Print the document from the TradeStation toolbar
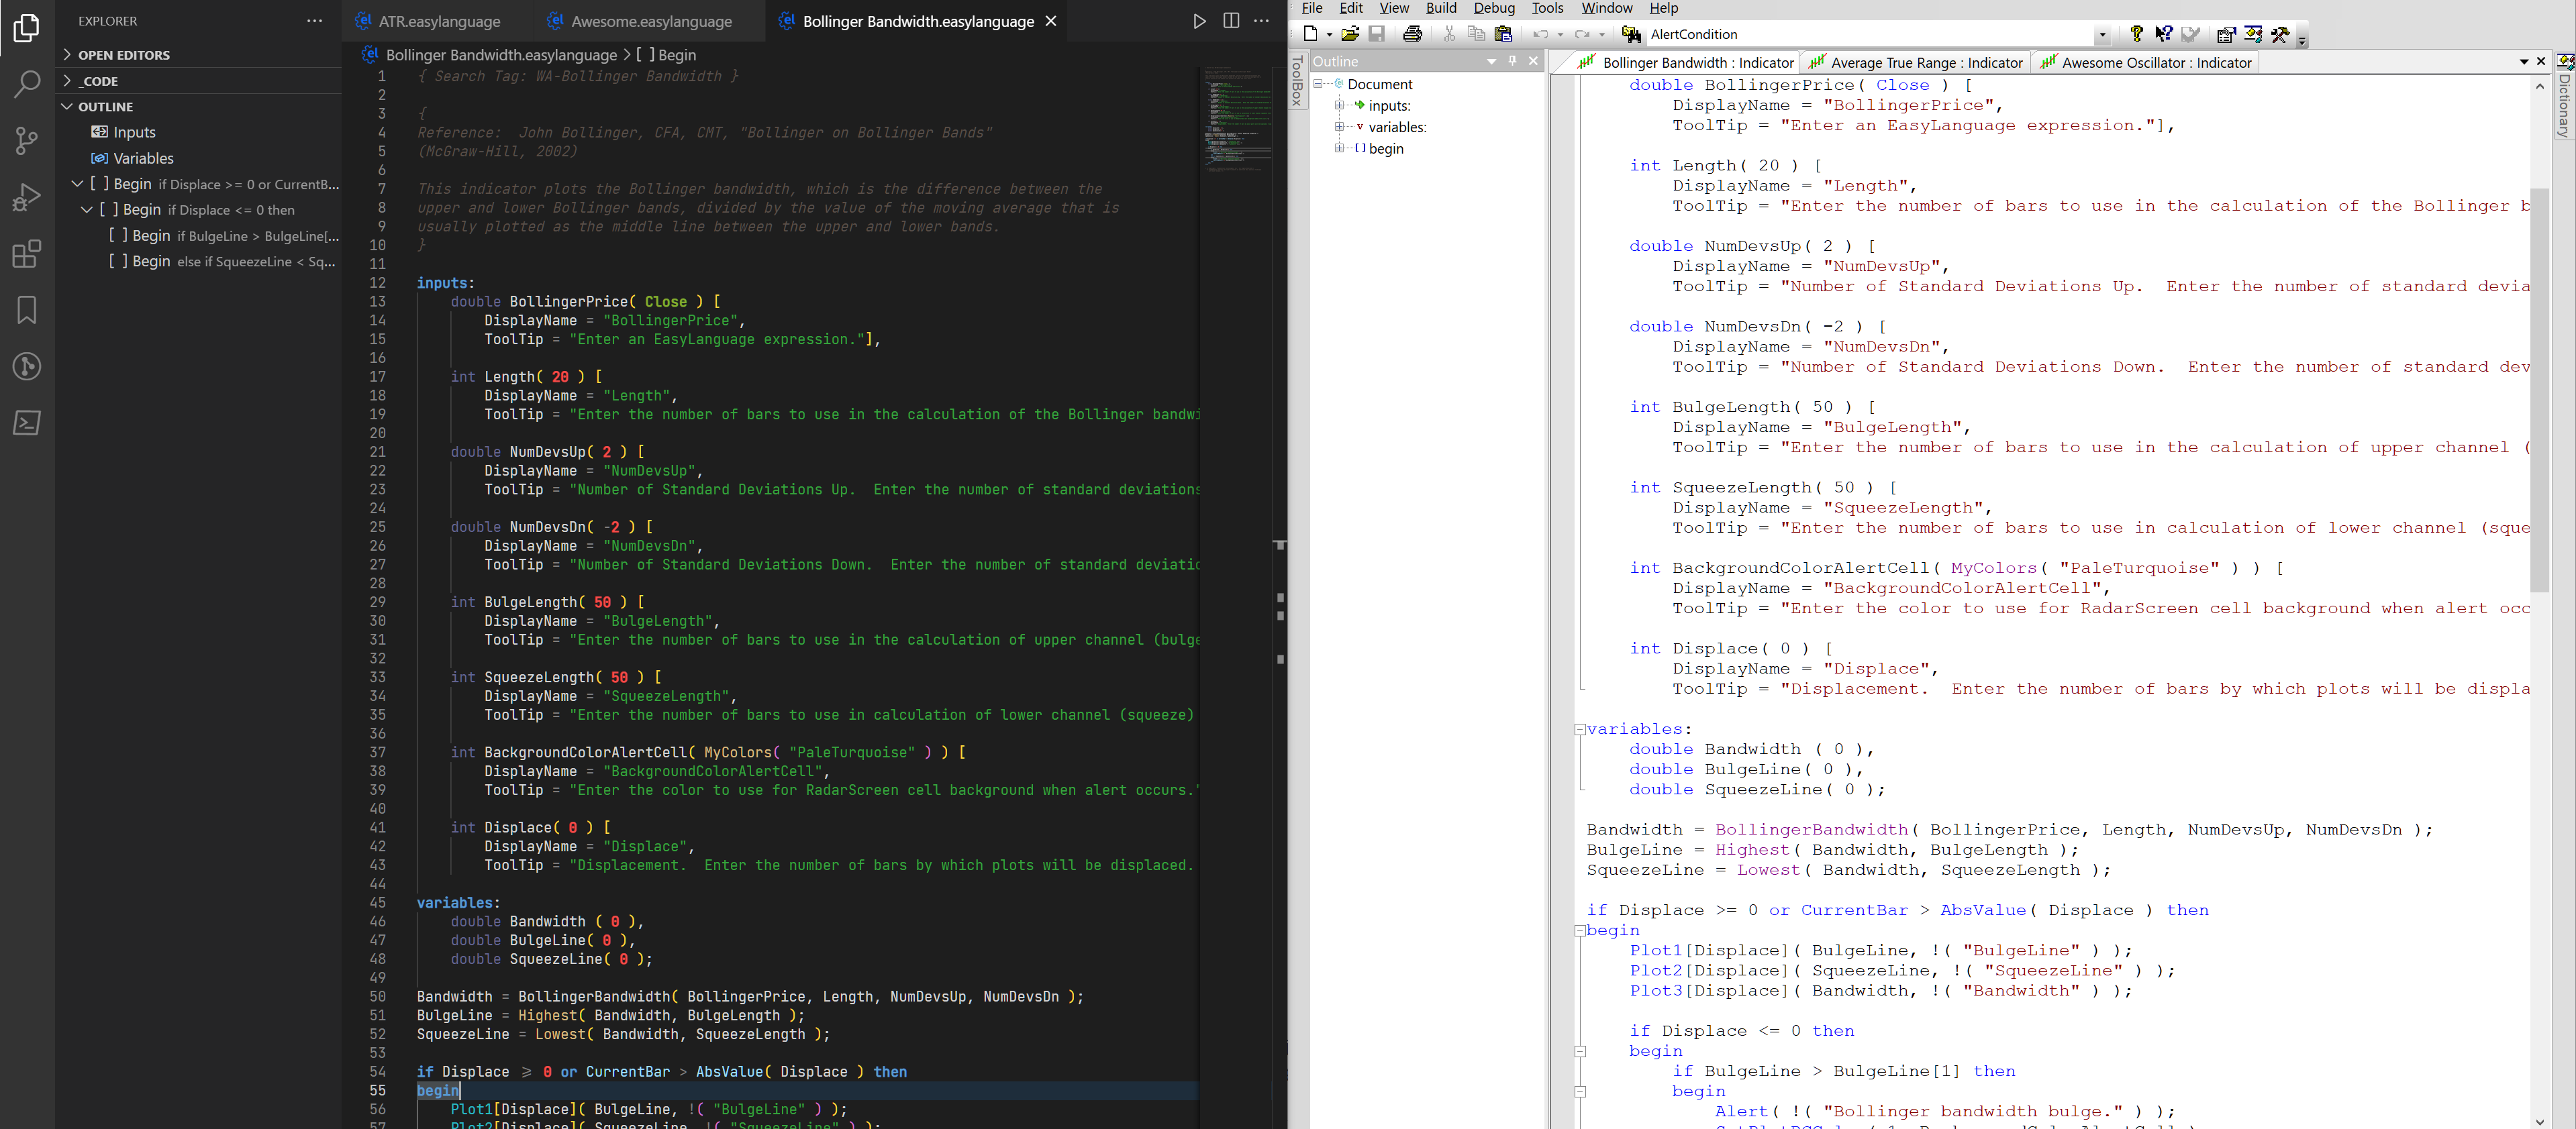Image resolution: width=2576 pixels, height=1129 pixels. [1412, 33]
